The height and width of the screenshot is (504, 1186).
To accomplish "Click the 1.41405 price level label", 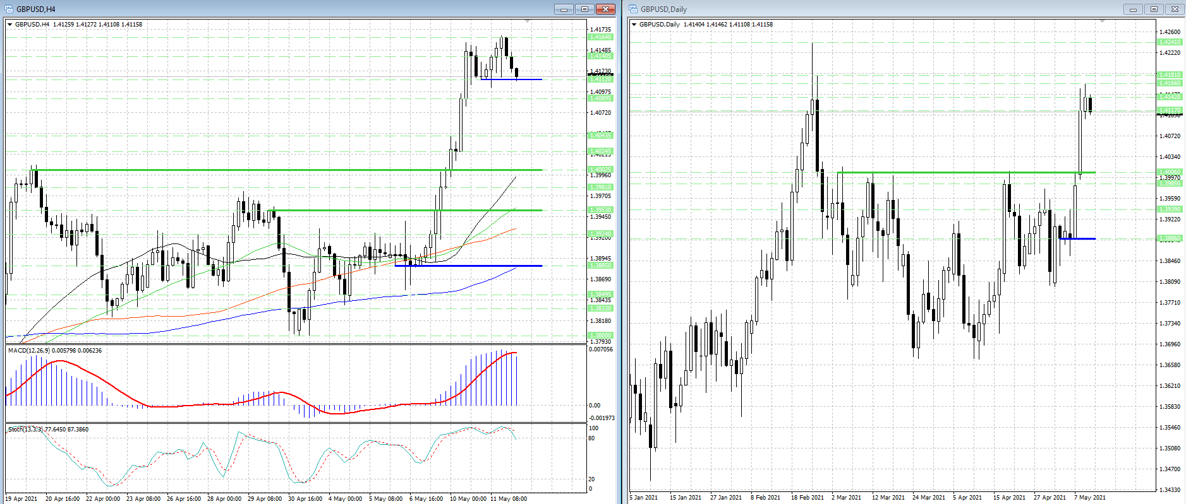I will coord(600,56).
